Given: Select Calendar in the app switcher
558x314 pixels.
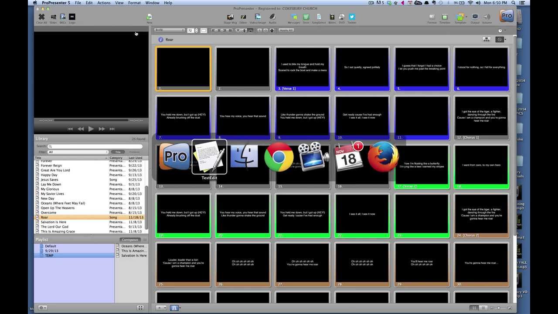Looking at the screenshot, I should (x=348, y=157).
